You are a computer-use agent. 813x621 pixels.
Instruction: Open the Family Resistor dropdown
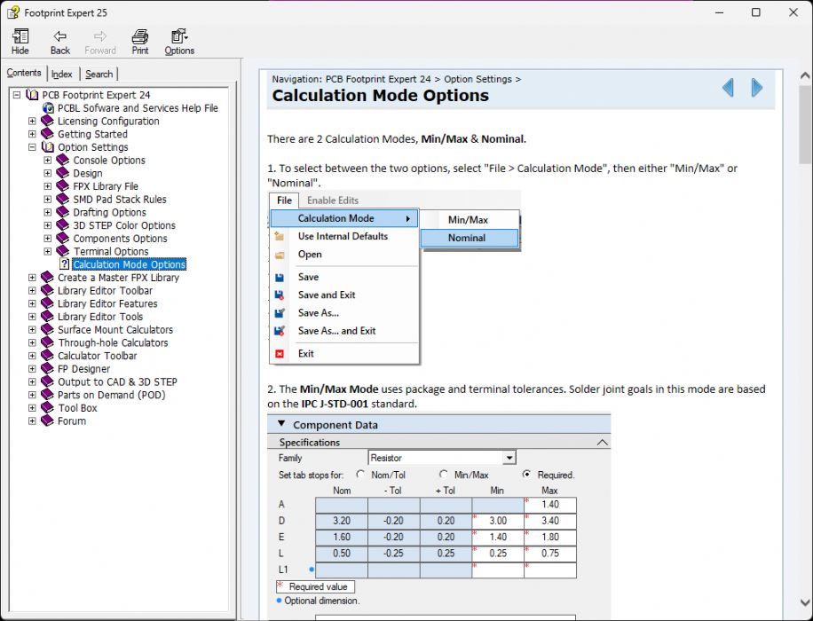coord(509,458)
